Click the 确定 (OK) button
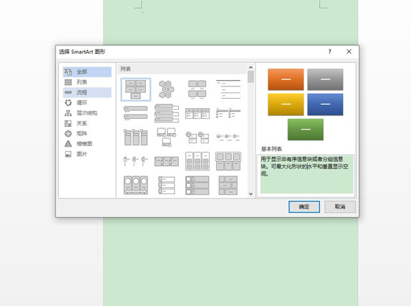The width and height of the screenshot is (411, 306). click(304, 207)
